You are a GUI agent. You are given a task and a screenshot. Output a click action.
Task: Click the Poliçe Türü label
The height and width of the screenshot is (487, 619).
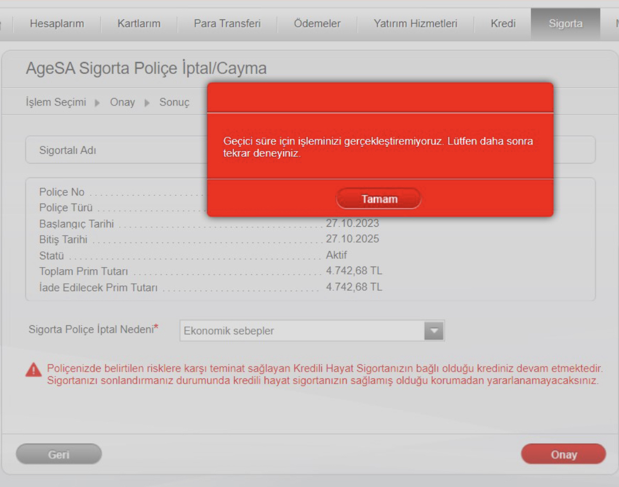(66, 208)
